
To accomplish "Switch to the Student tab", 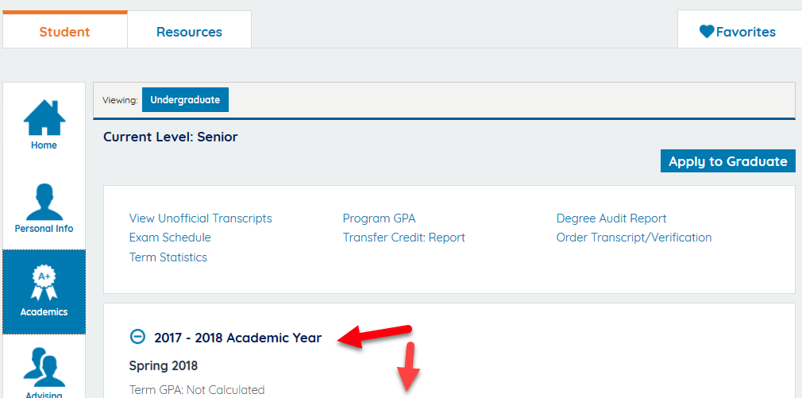I will pyautogui.click(x=64, y=32).
